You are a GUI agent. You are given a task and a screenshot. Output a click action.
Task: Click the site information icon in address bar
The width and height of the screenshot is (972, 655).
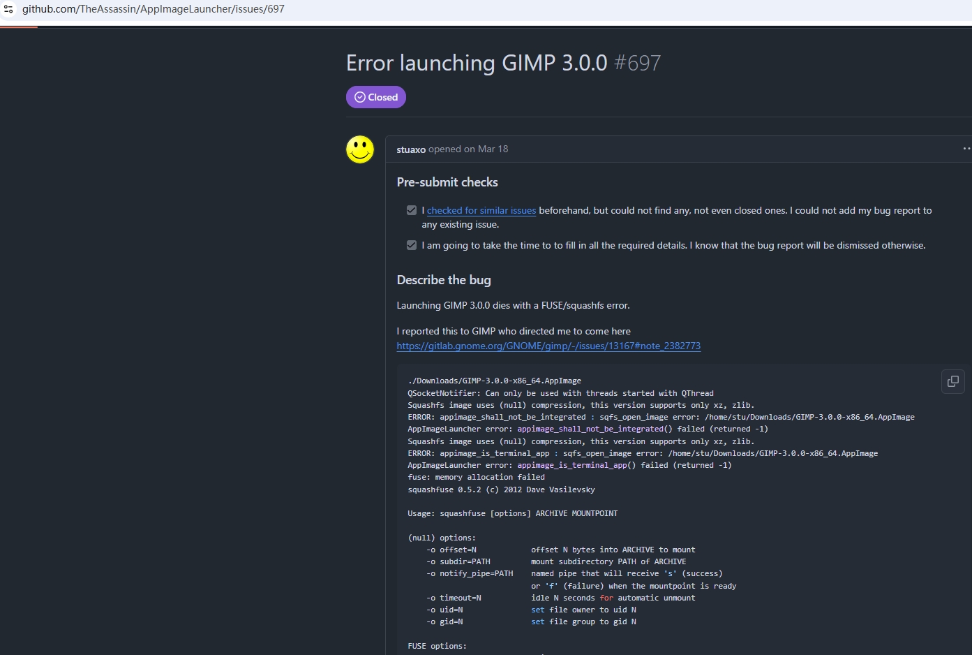click(x=8, y=9)
